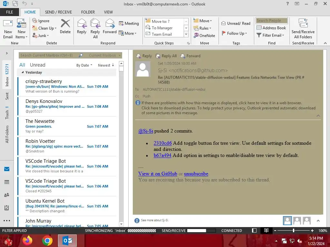Launch Chrome from the taskbar
330x247 pixels.
47,241
